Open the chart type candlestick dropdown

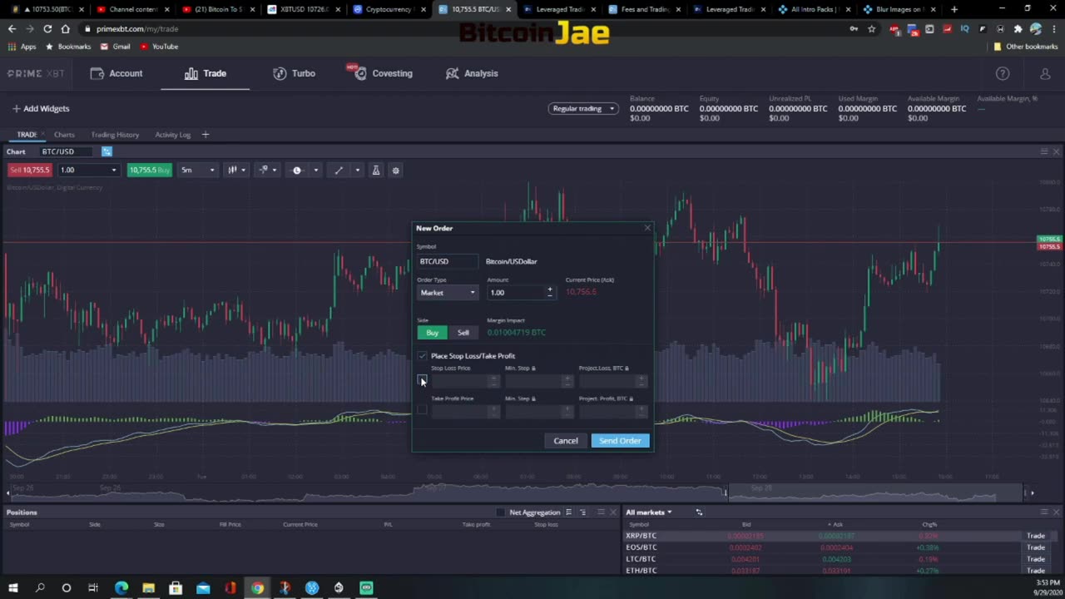tap(237, 170)
